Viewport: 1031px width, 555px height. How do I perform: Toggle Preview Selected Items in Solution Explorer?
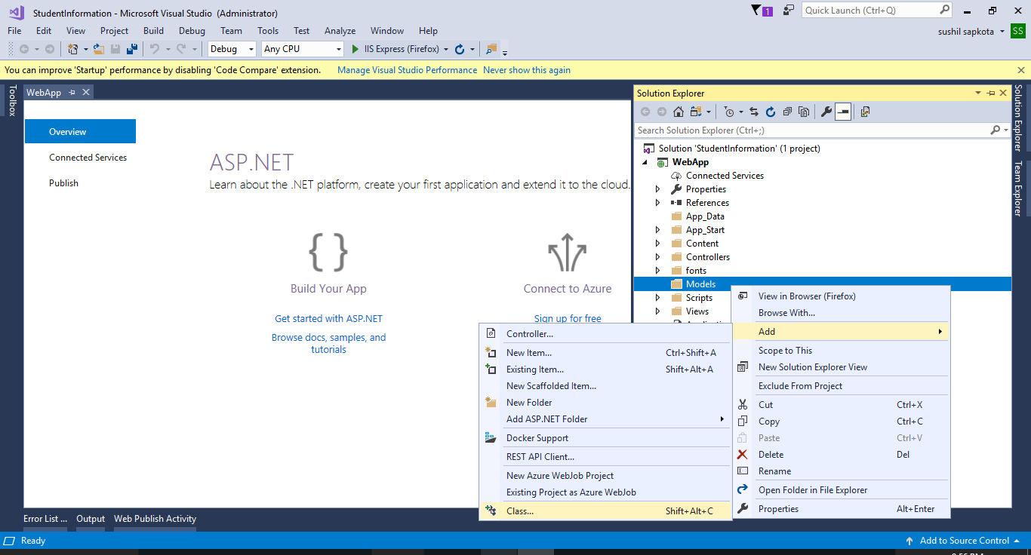843,112
